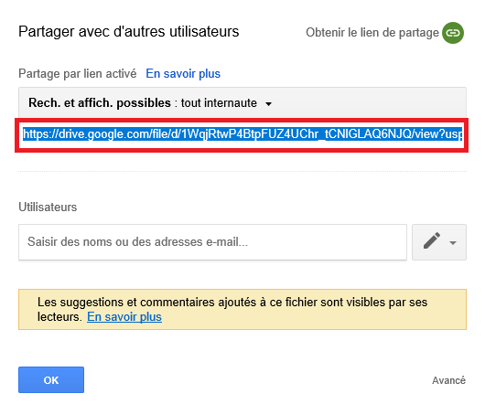Click the pencil edit permission icon

[432, 240]
